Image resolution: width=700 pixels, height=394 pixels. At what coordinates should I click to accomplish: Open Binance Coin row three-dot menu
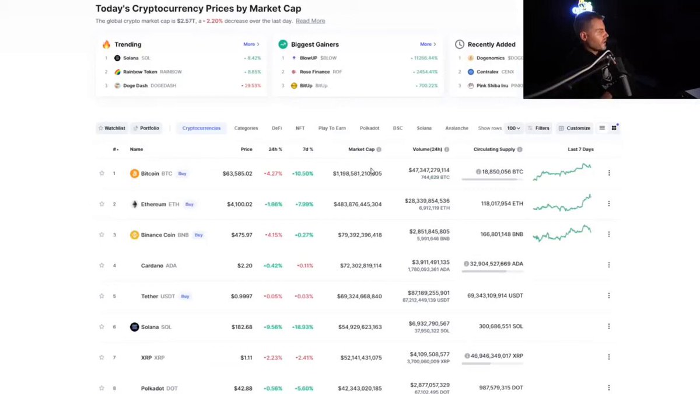(609, 234)
